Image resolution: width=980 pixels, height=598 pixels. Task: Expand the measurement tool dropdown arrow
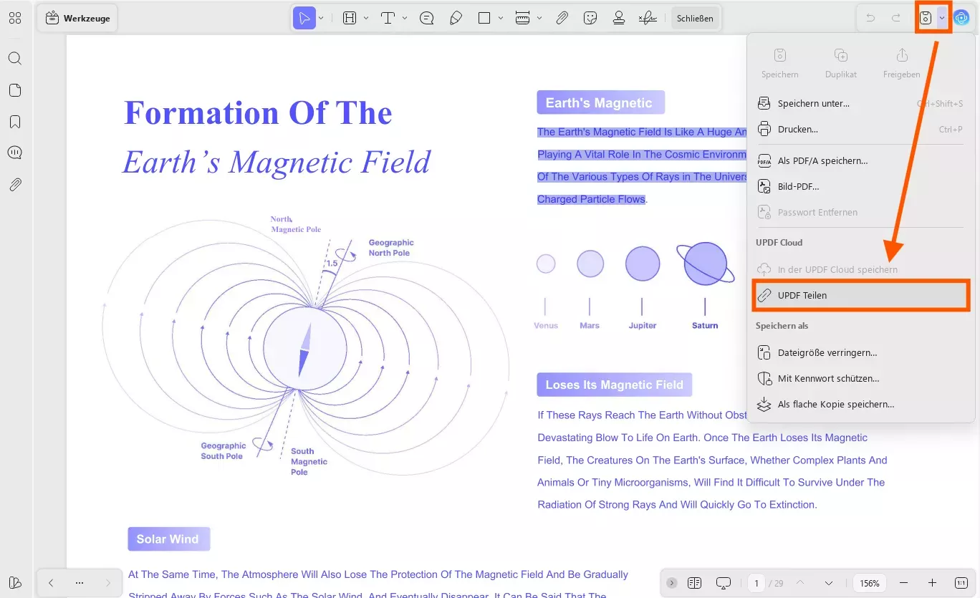coord(539,19)
